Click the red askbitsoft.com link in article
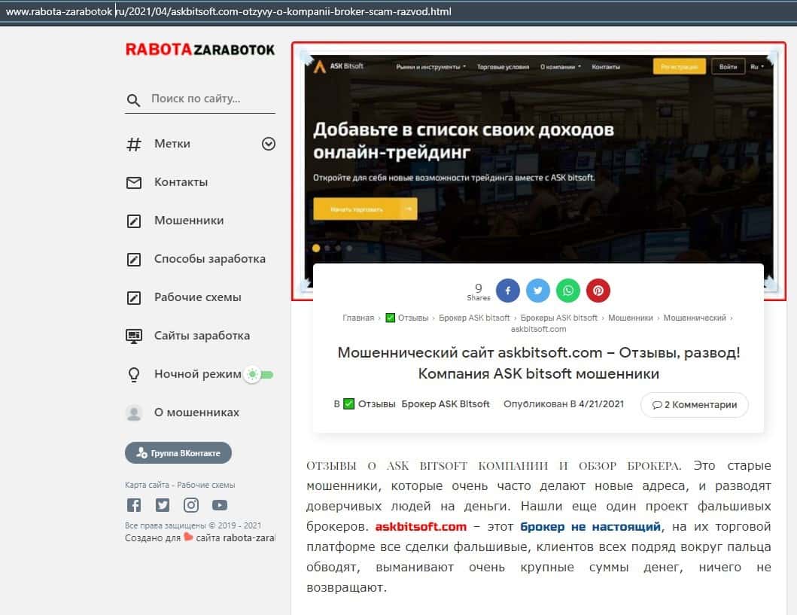 point(421,527)
